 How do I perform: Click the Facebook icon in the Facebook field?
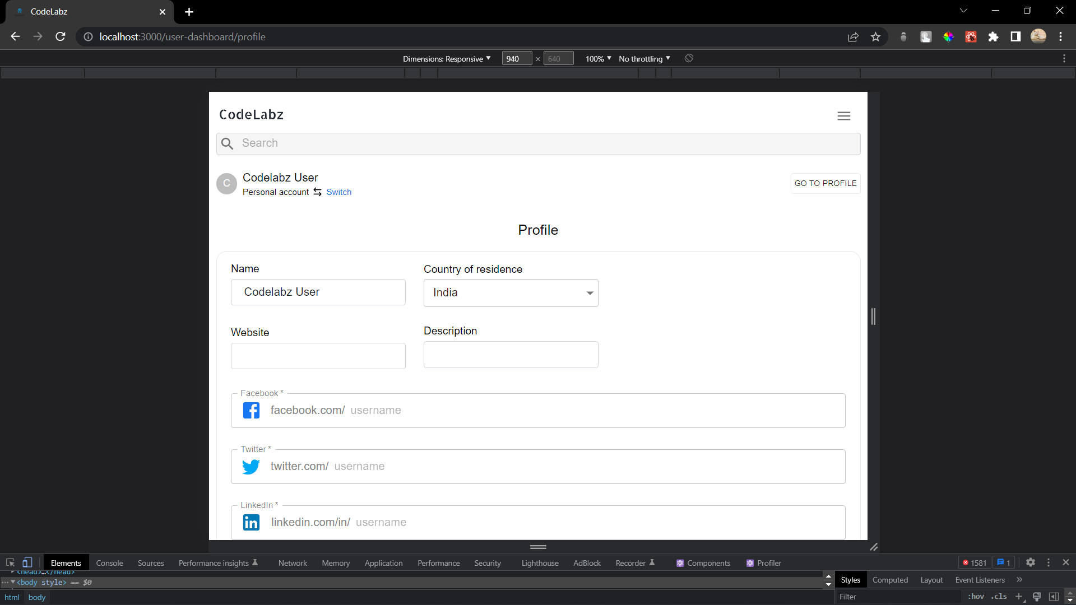[251, 410]
